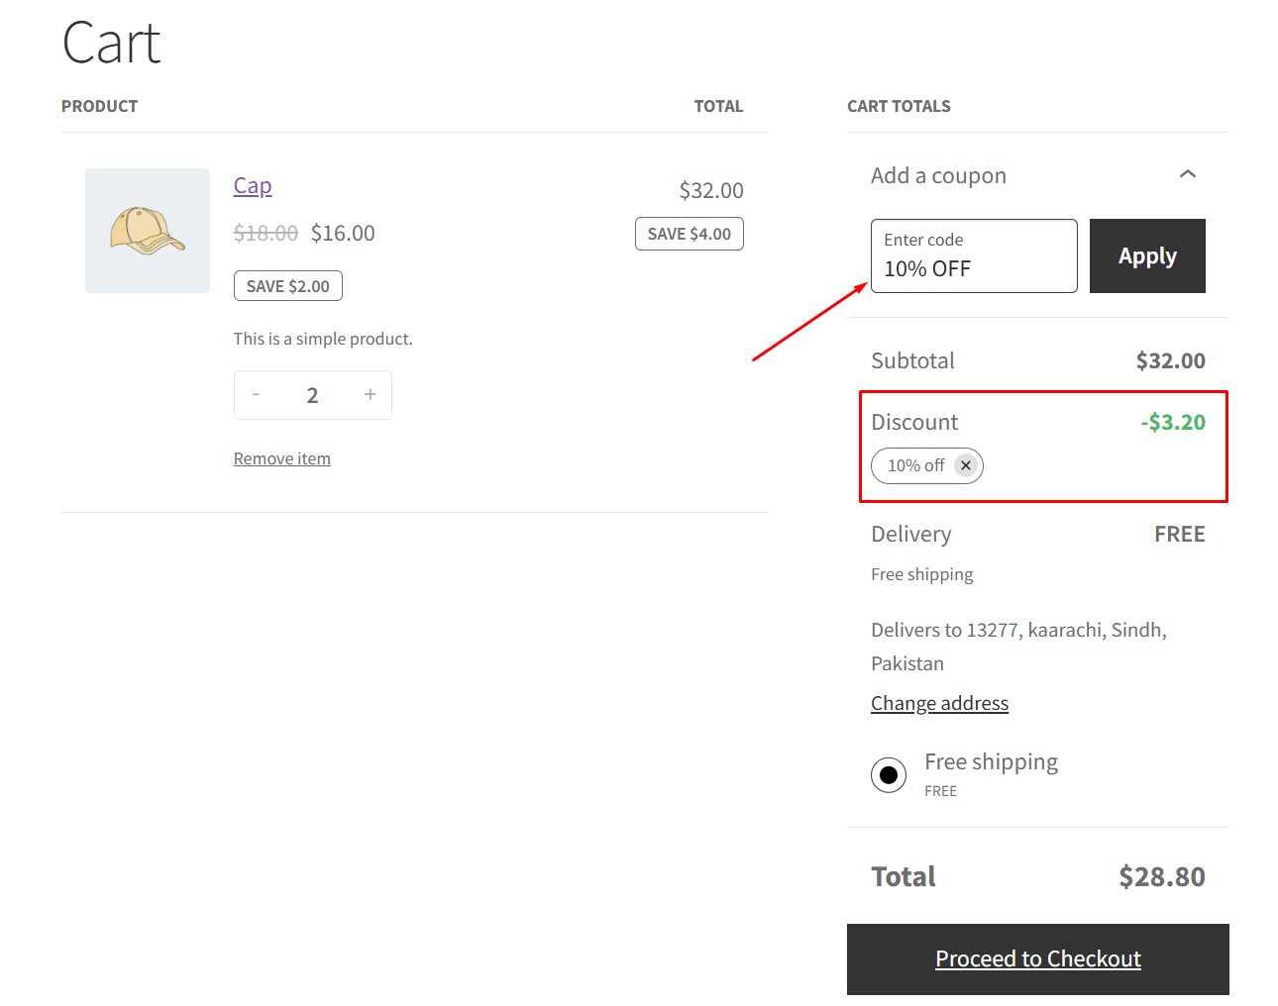
Task: Click the Remove item link
Action: pyautogui.click(x=282, y=458)
